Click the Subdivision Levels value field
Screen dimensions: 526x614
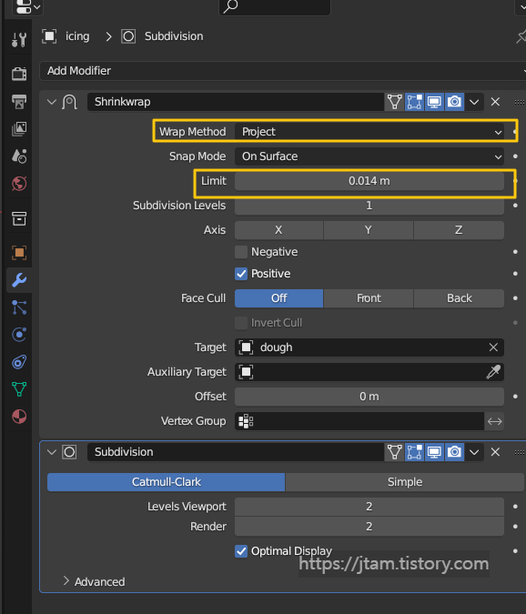point(369,206)
